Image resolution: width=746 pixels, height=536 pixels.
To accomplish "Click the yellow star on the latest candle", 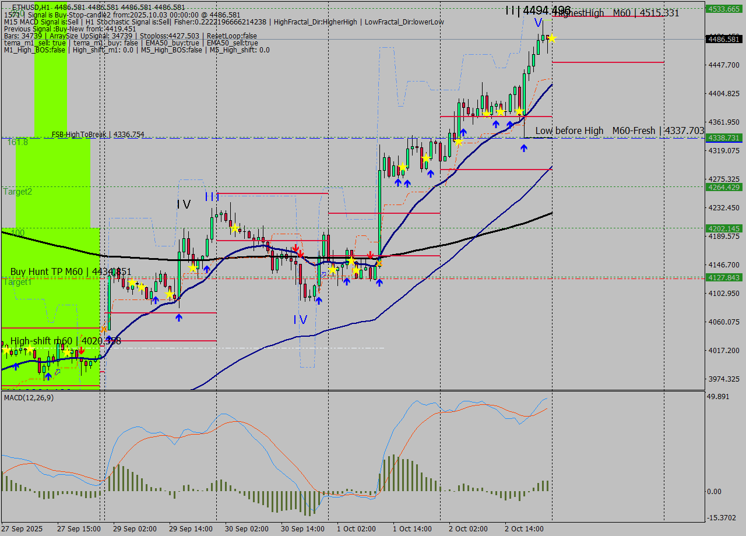I will coord(551,39).
